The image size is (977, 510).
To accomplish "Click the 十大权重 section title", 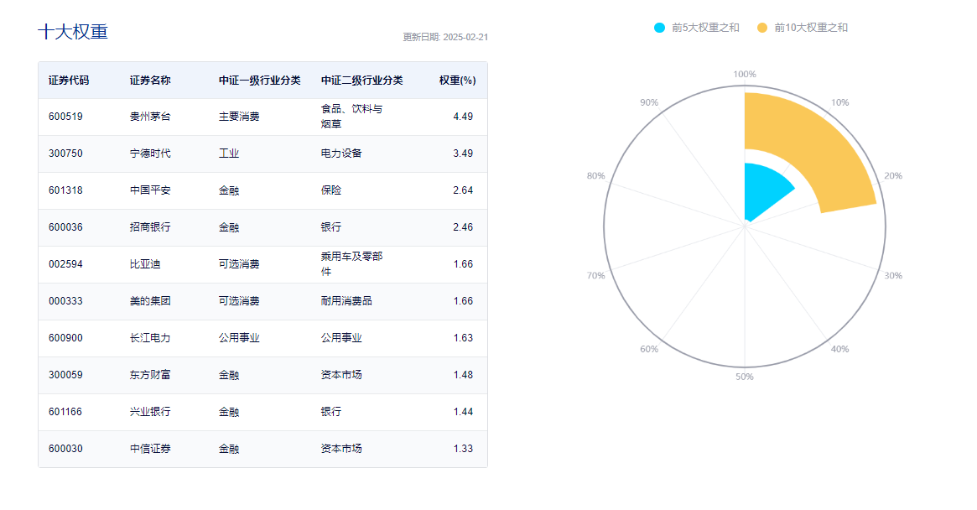I will 73,32.
